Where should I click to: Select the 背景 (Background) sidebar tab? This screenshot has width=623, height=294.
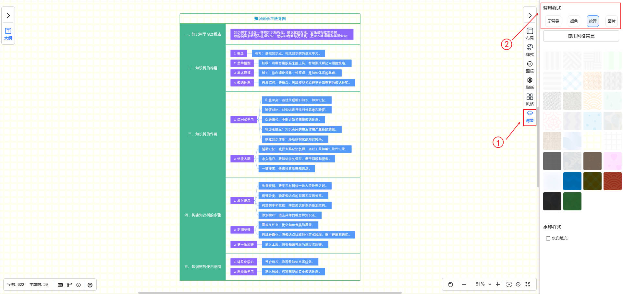tap(530, 117)
